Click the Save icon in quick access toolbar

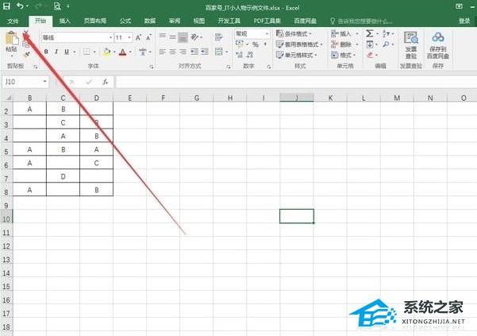point(6,6)
